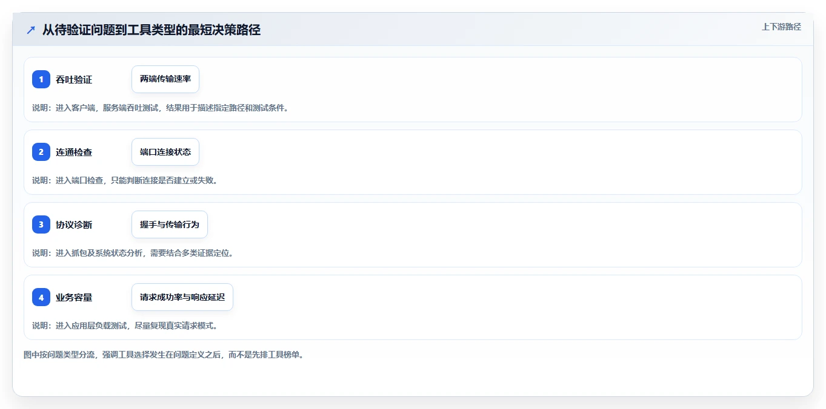This screenshot has width=826, height=409.
Task: Click the 业务容量 step heading
Action: [74, 297]
